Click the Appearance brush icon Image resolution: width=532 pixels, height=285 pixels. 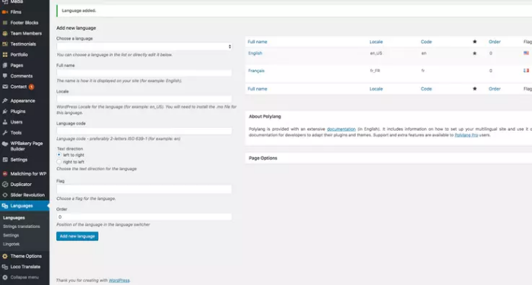(5, 101)
